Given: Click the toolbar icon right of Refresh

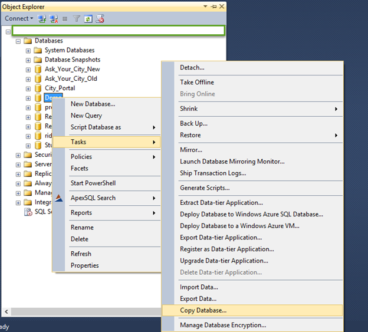Looking at the screenshot, I should [100, 19].
